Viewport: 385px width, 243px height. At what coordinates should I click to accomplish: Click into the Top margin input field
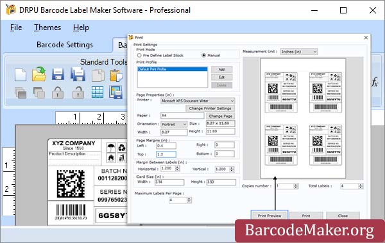tap(166, 154)
